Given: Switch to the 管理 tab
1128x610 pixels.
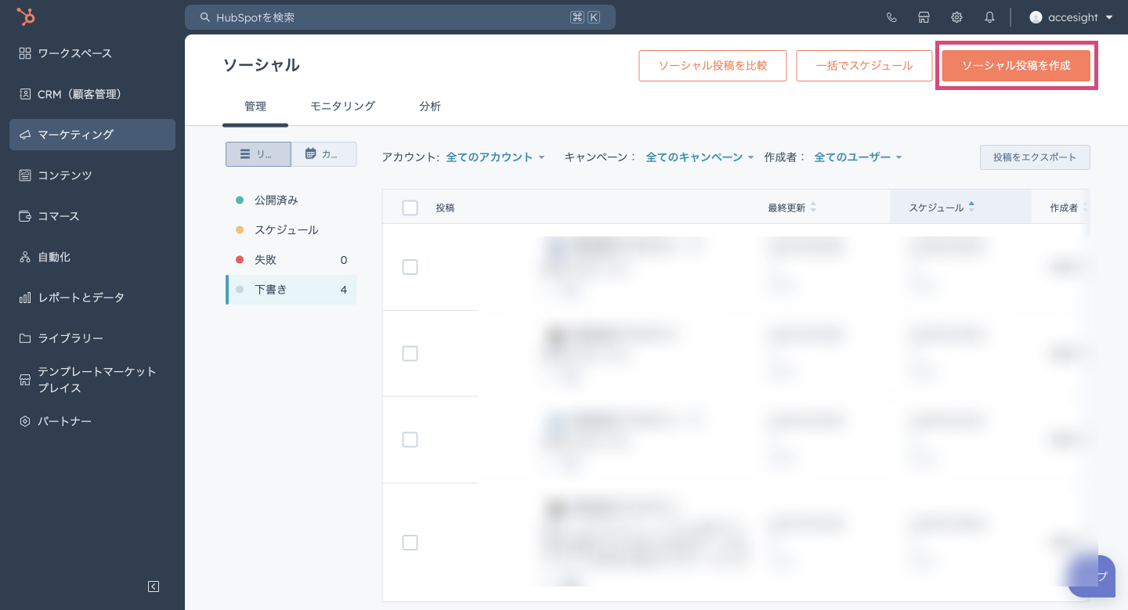Looking at the screenshot, I should click(x=255, y=106).
